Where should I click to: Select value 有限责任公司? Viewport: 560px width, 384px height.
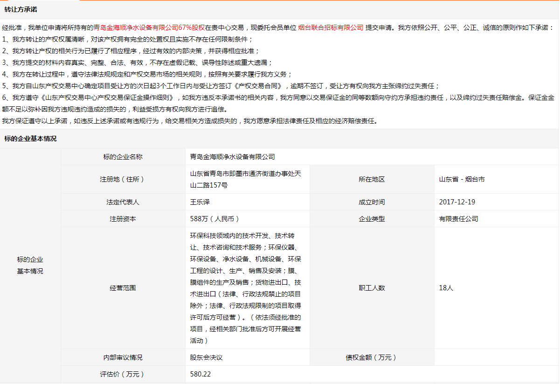(x=459, y=218)
